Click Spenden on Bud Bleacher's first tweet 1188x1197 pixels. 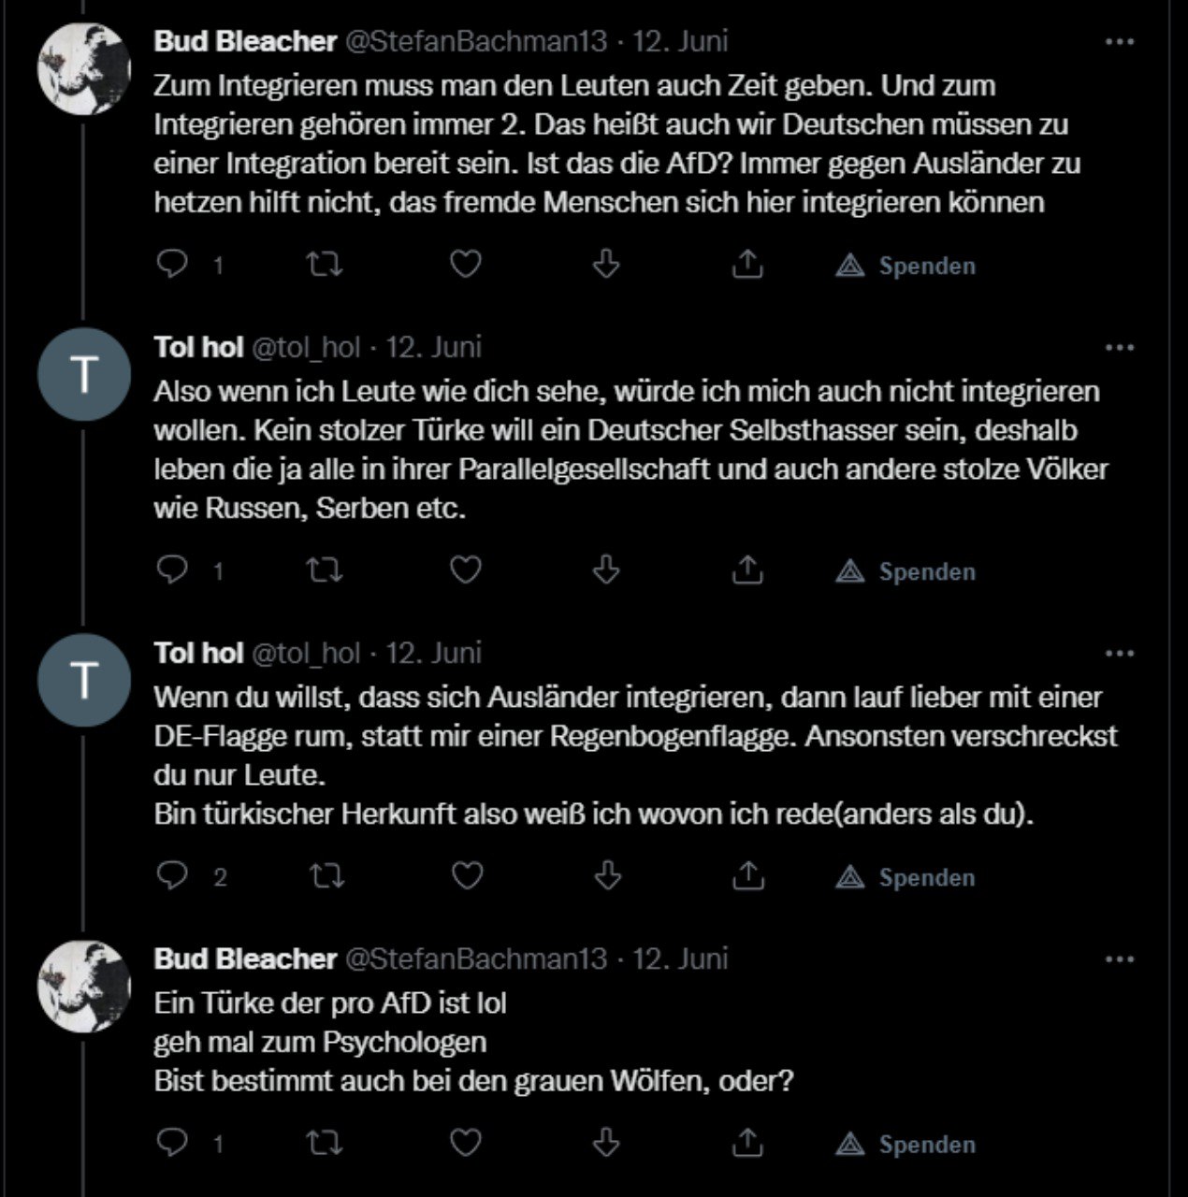point(906,266)
